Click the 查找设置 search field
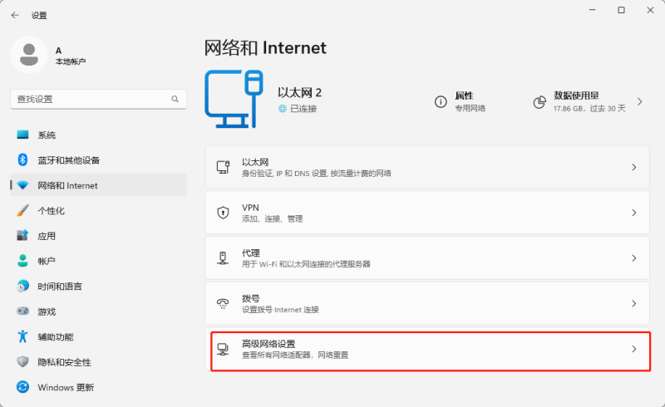Viewport: 665px width, 407px height. tap(98, 99)
